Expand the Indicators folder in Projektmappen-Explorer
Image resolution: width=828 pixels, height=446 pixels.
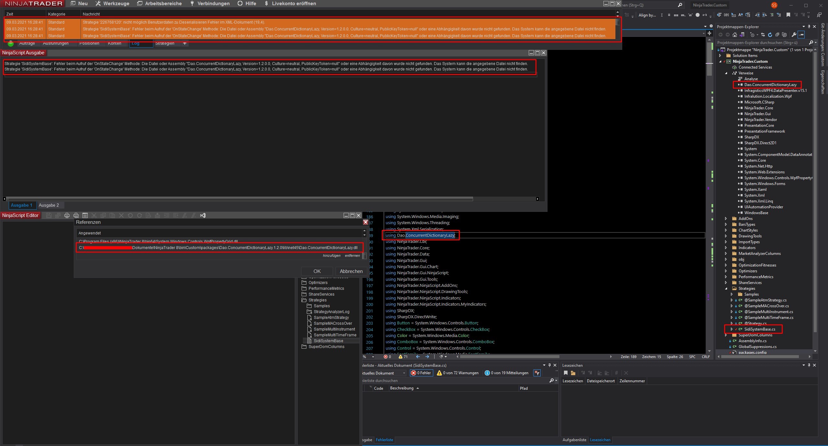point(726,248)
